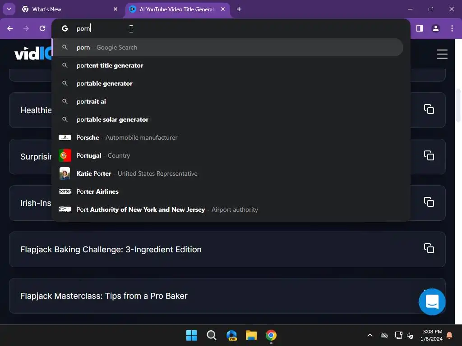Select the Porsche automobile manufacturer suggestion
The height and width of the screenshot is (346, 462).
pyautogui.click(x=227, y=137)
